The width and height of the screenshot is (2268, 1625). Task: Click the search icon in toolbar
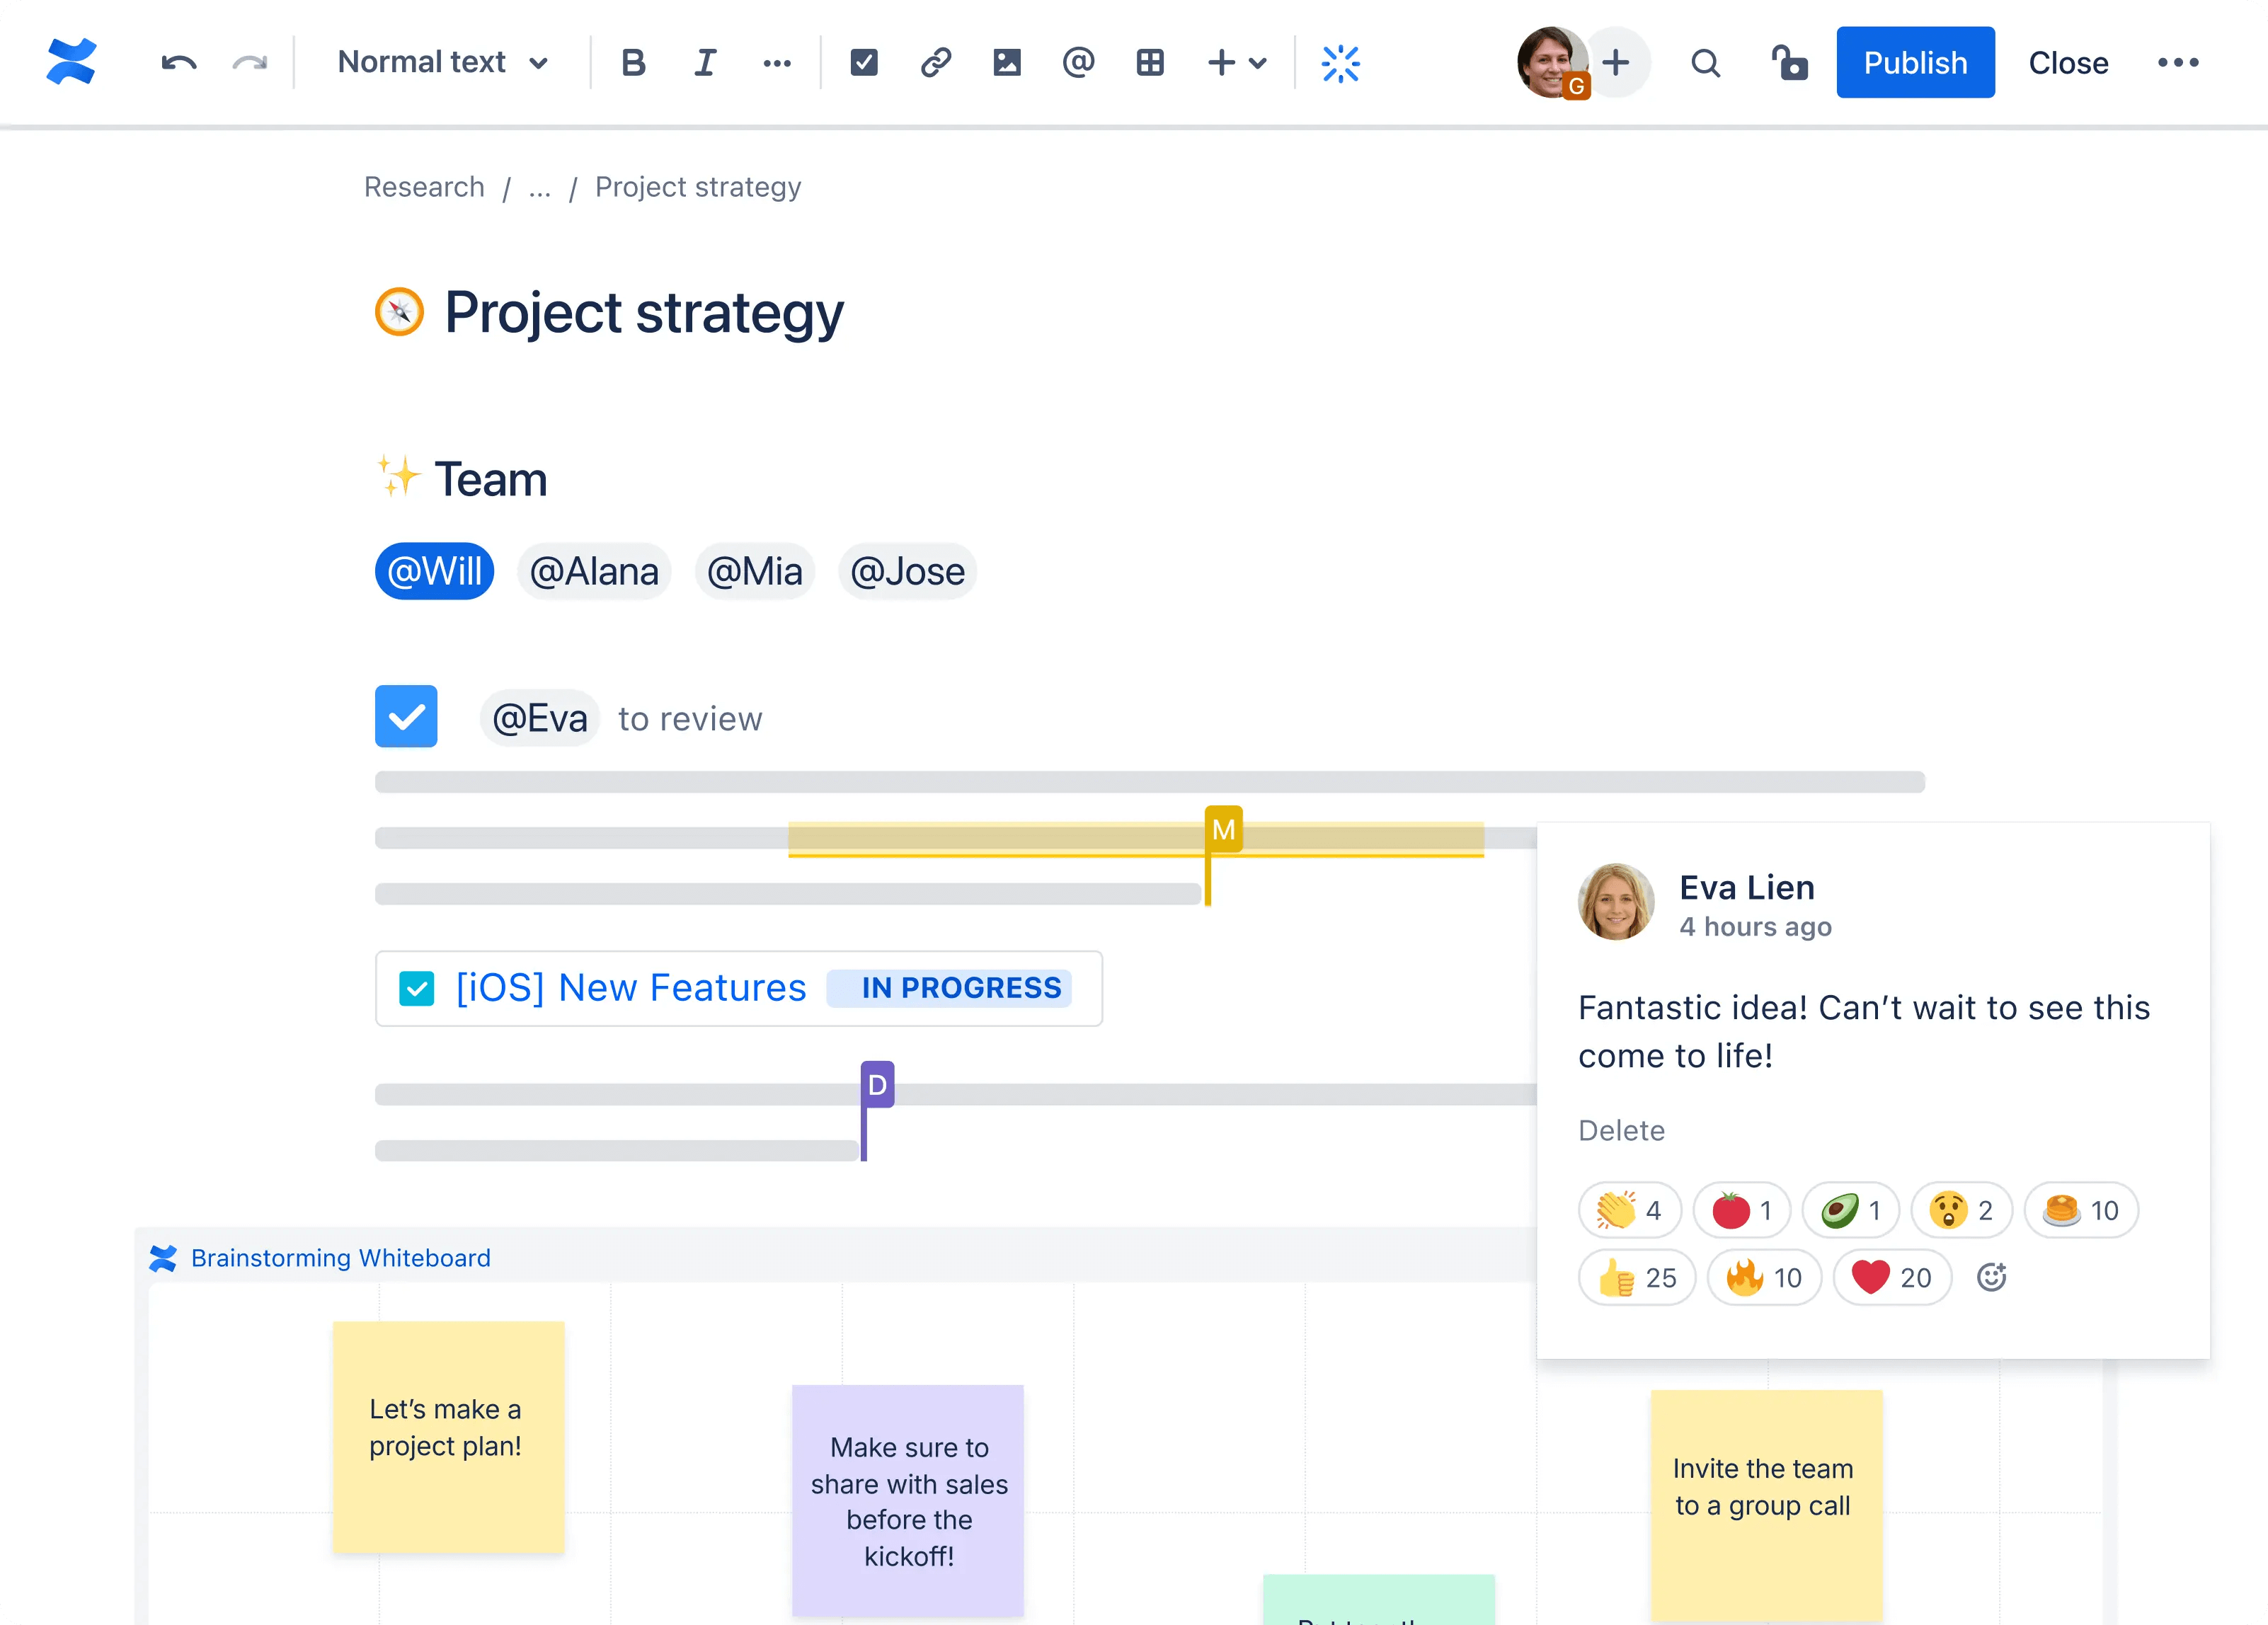pyautogui.click(x=1702, y=63)
